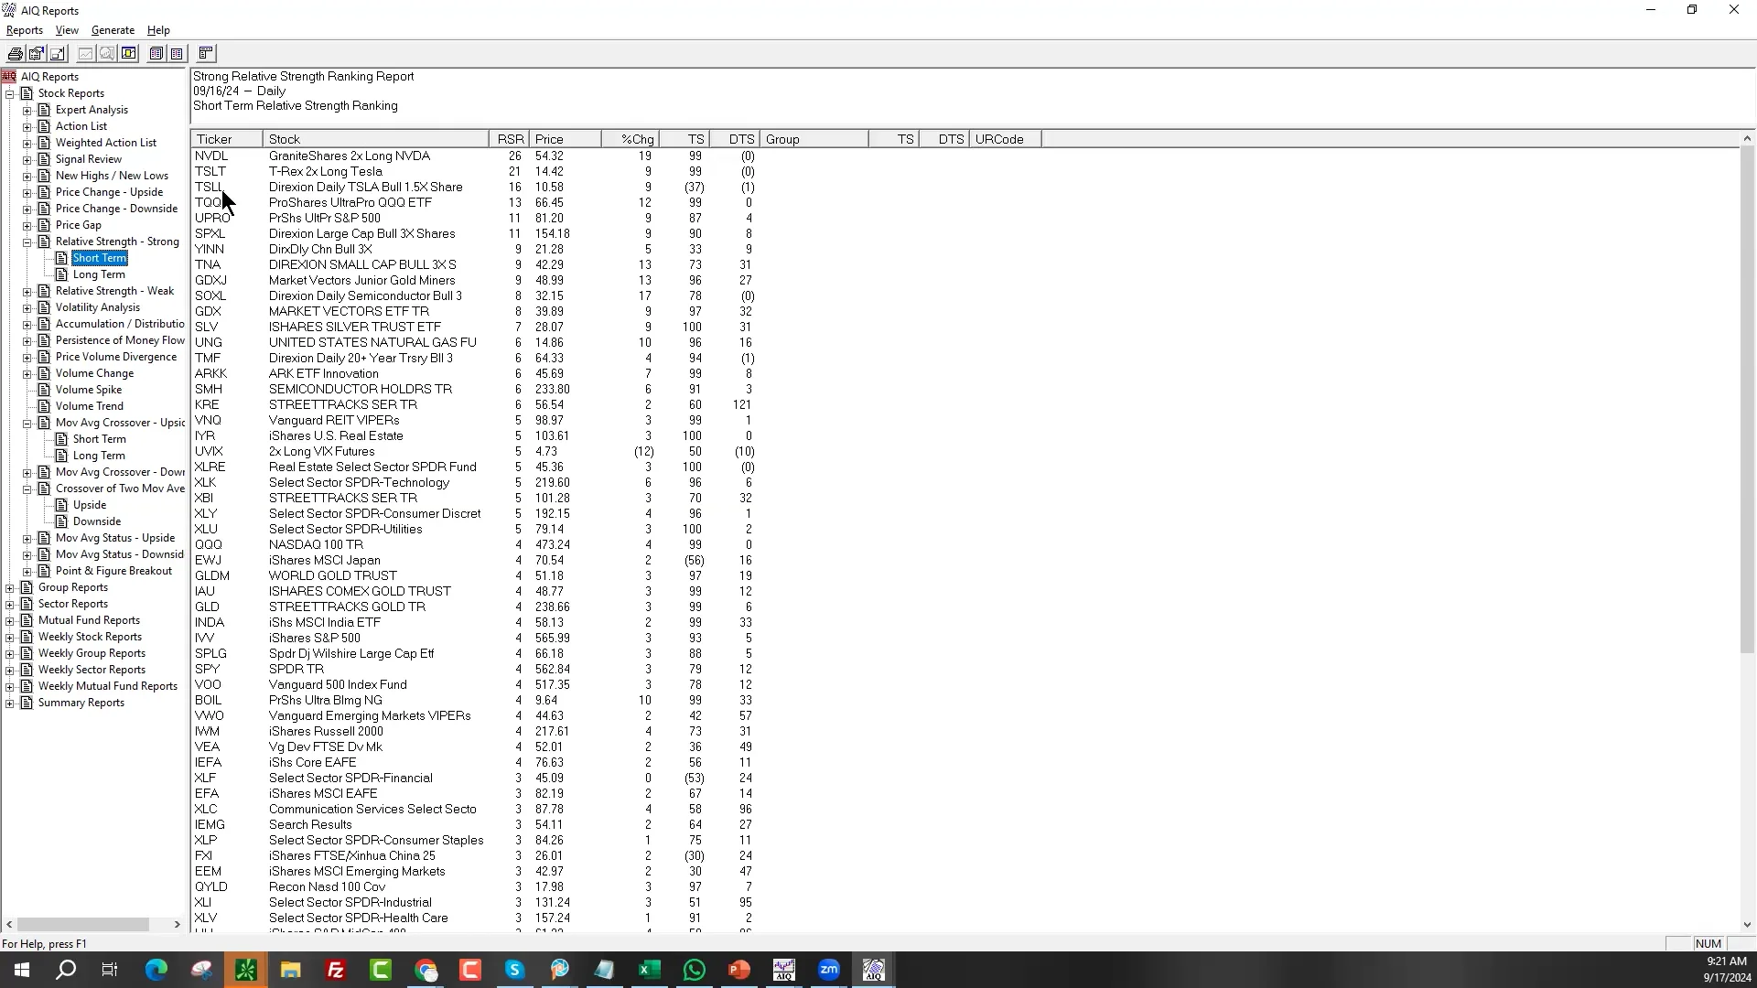Open WhatsApp from the taskbar
The height and width of the screenshot is (988, 1757).
click(695, 970)
